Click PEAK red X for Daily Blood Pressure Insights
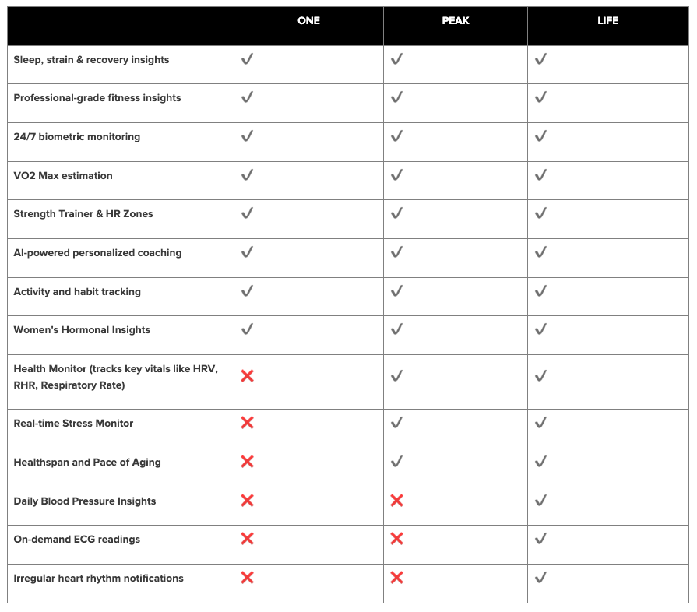Image resolution: width=697 pixels, height=612 pixels. coord(396,501)
